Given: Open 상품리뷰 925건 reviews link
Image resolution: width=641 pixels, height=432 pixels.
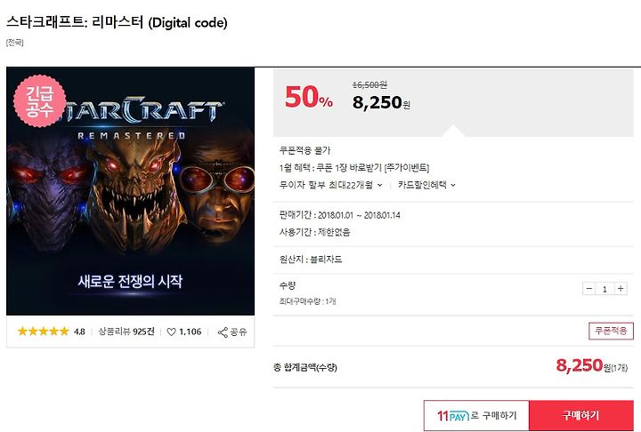Looking at the screenshot, I should click(126, 332).
